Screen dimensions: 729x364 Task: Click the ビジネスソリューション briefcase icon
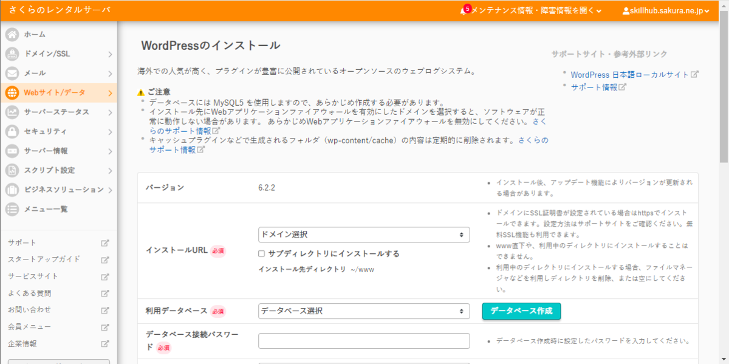pos(12,190)
